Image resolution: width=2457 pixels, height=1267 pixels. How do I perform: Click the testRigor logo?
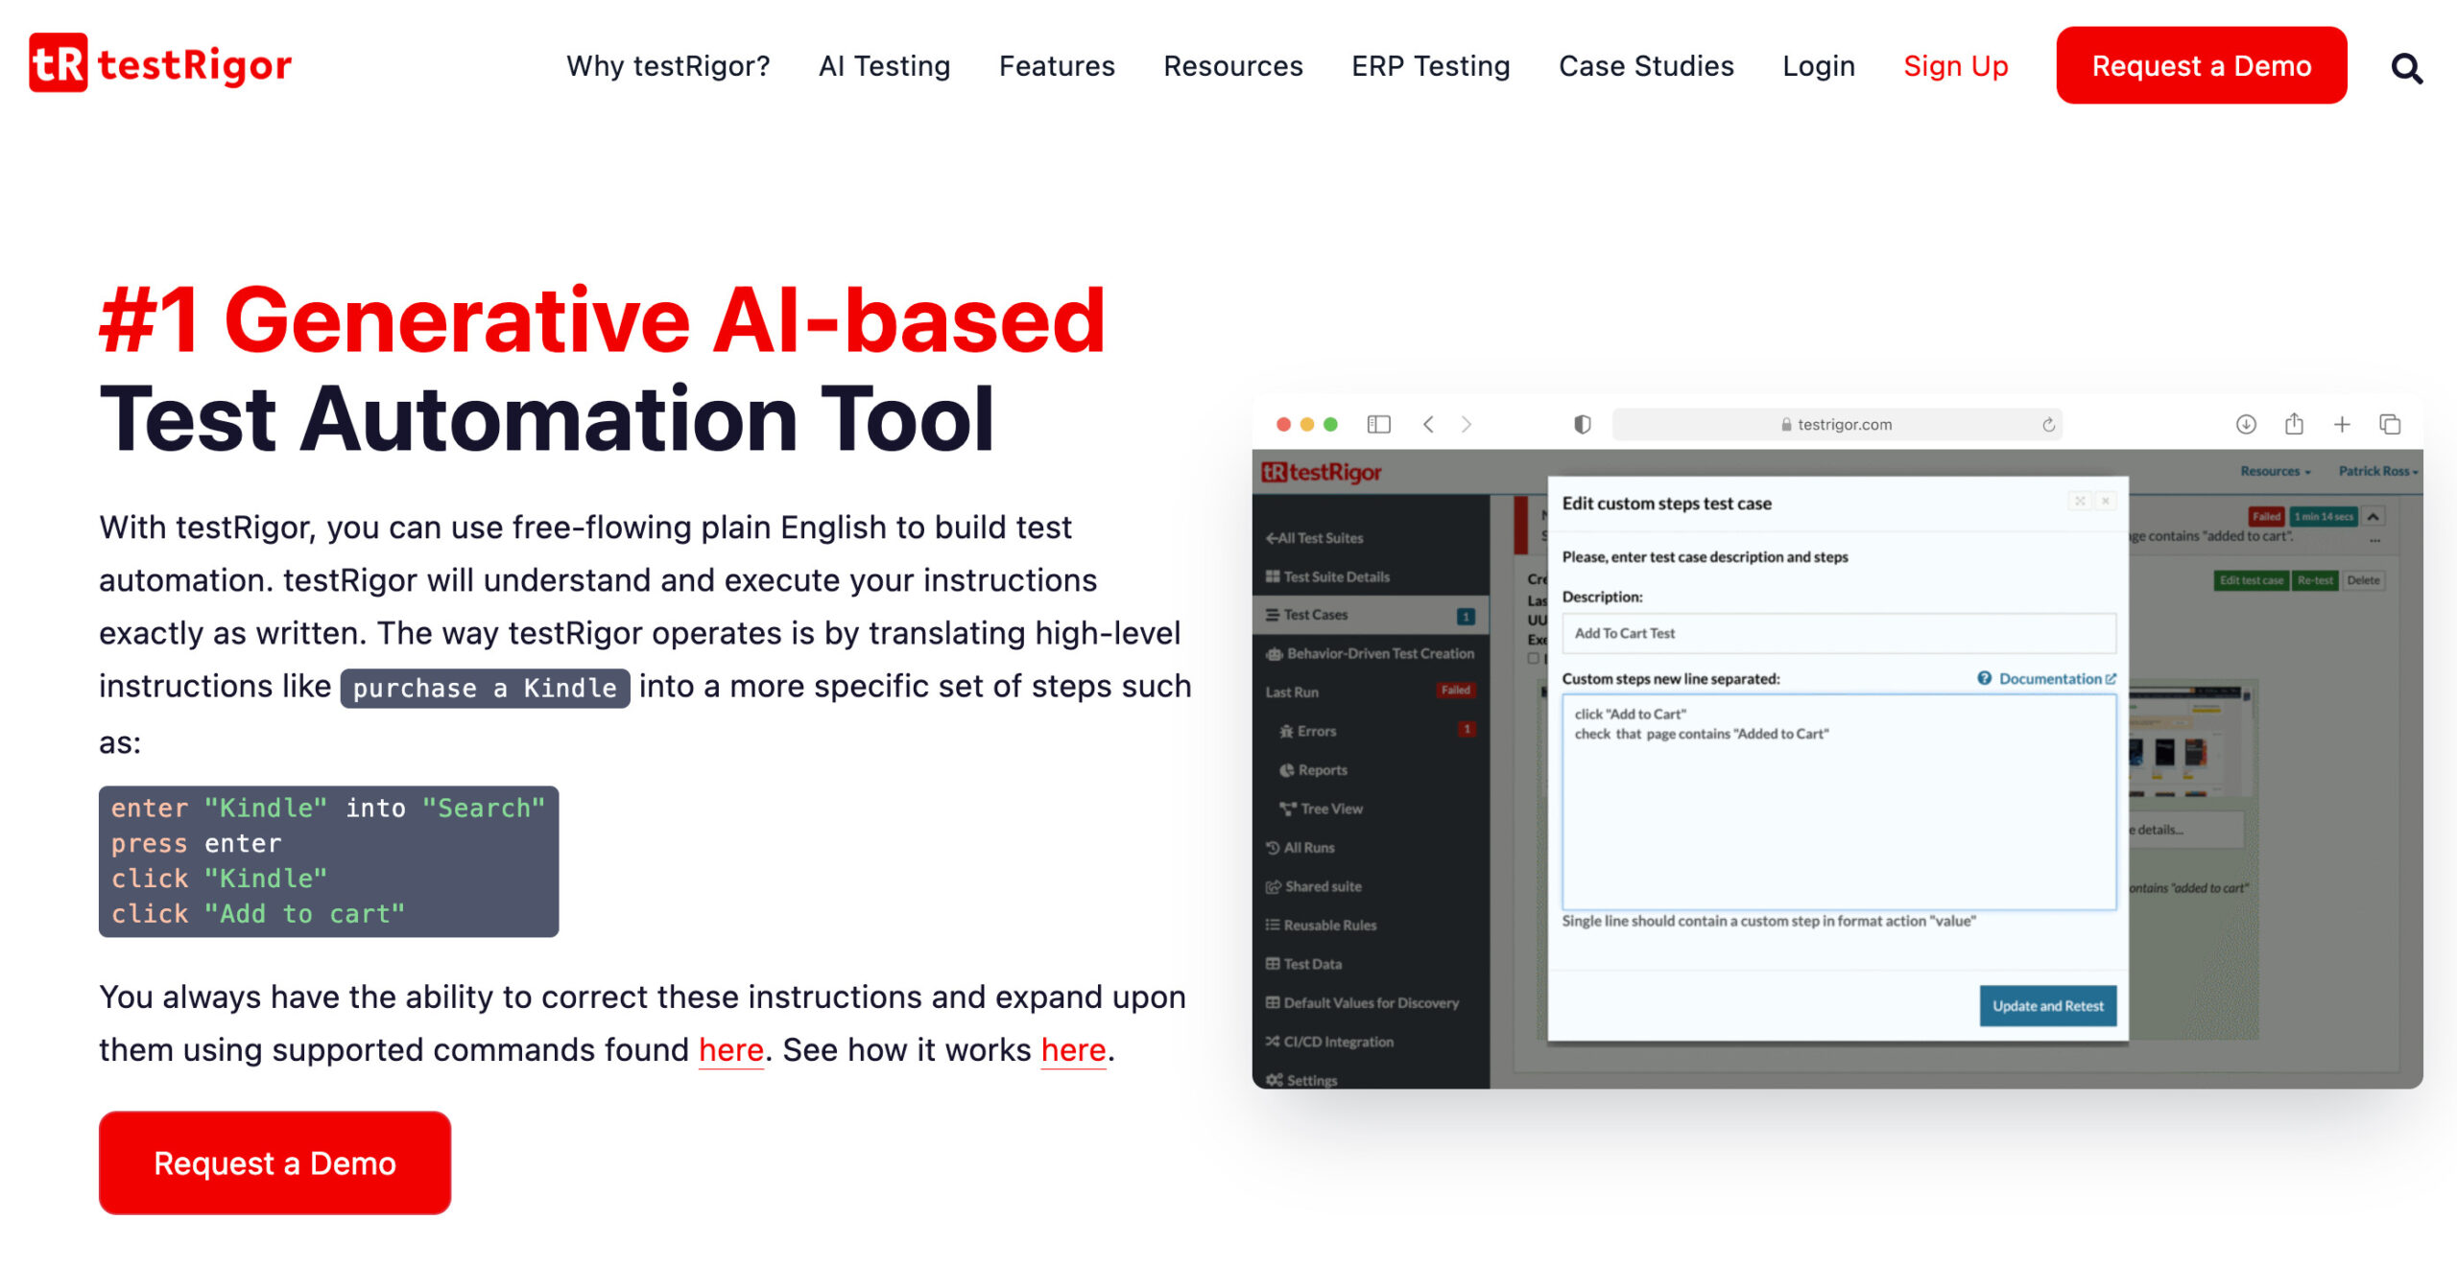[160, 64]
